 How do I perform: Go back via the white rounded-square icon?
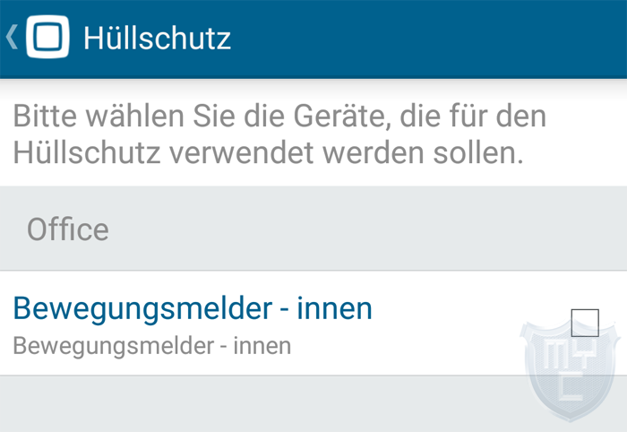tap(47, 37)
